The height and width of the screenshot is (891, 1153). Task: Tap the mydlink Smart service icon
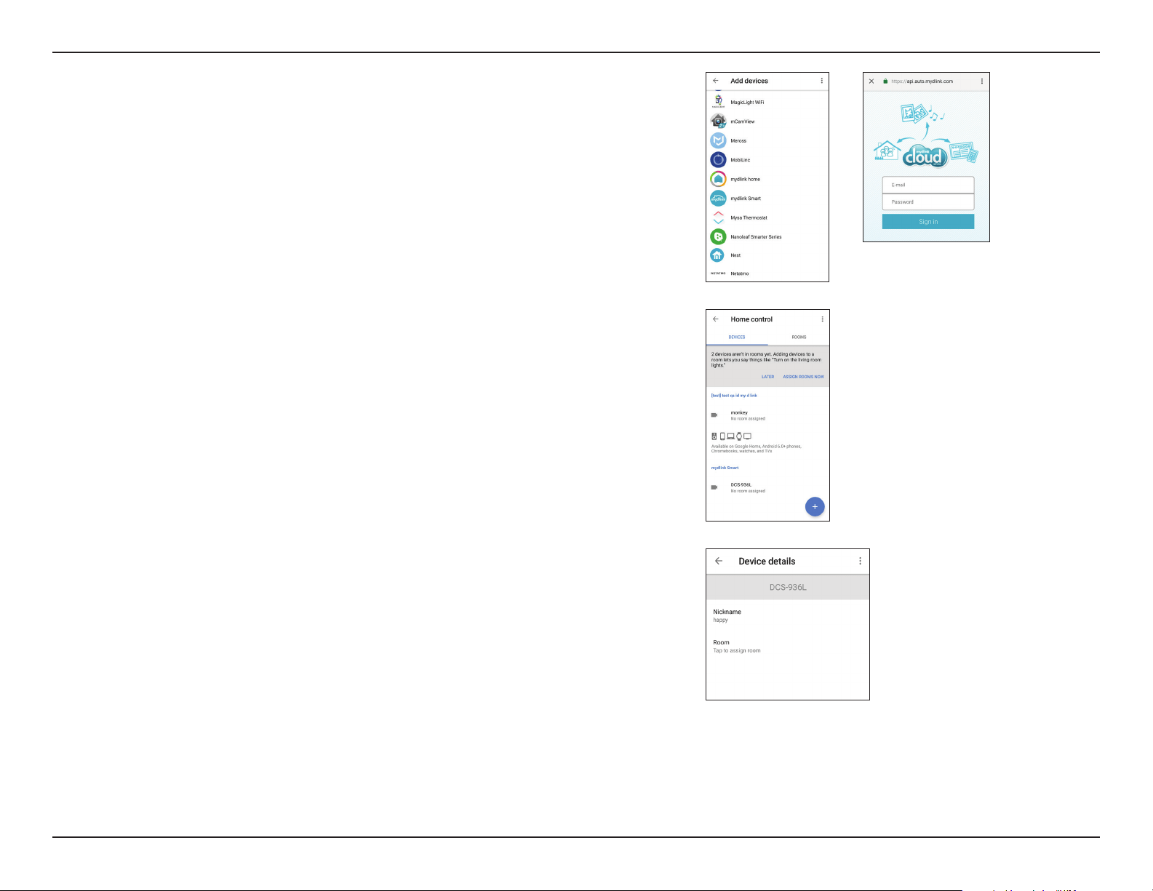coord(718,199)
